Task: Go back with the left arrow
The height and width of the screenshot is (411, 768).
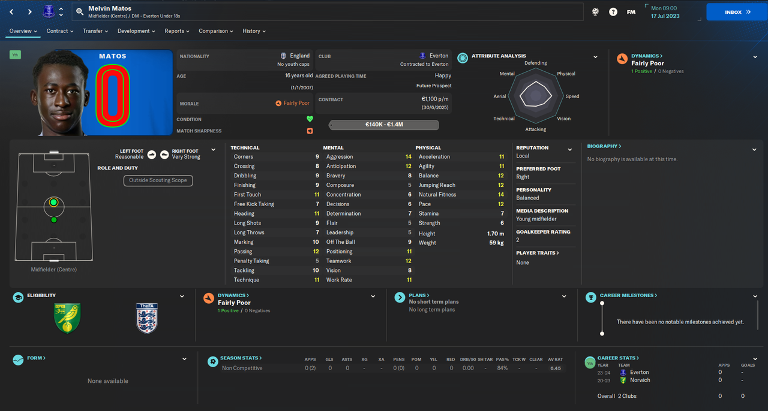Action: [11, 12]
